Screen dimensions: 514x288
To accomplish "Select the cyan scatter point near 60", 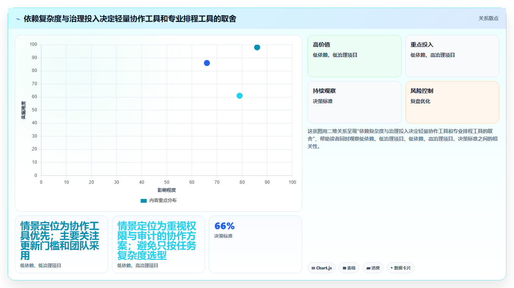I will click(x=240, y=96).
